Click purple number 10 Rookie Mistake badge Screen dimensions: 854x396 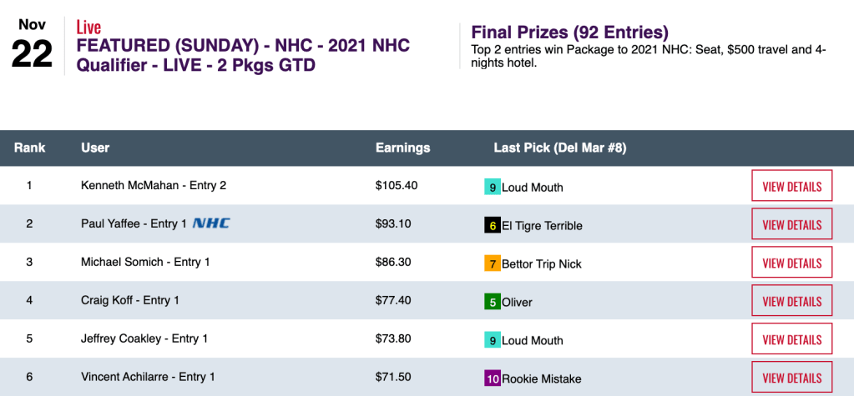pyautogui.click(x=492, y=378)
